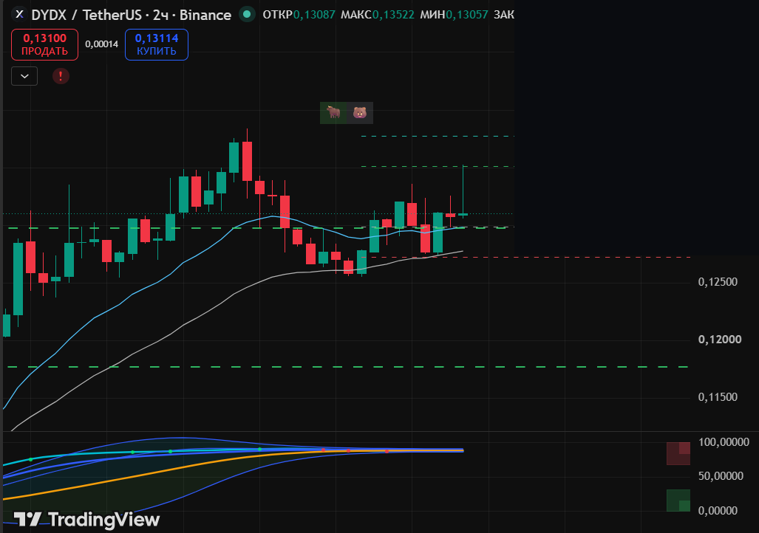Click the 0,12000 price axis label
The height and width of the screenshot is (533, 759).
coord(720,340)
